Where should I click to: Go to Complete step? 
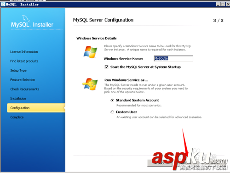pos(17,117)
